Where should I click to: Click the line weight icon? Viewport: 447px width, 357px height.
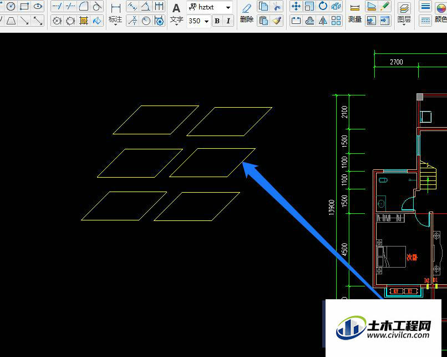tap(425, 6)
